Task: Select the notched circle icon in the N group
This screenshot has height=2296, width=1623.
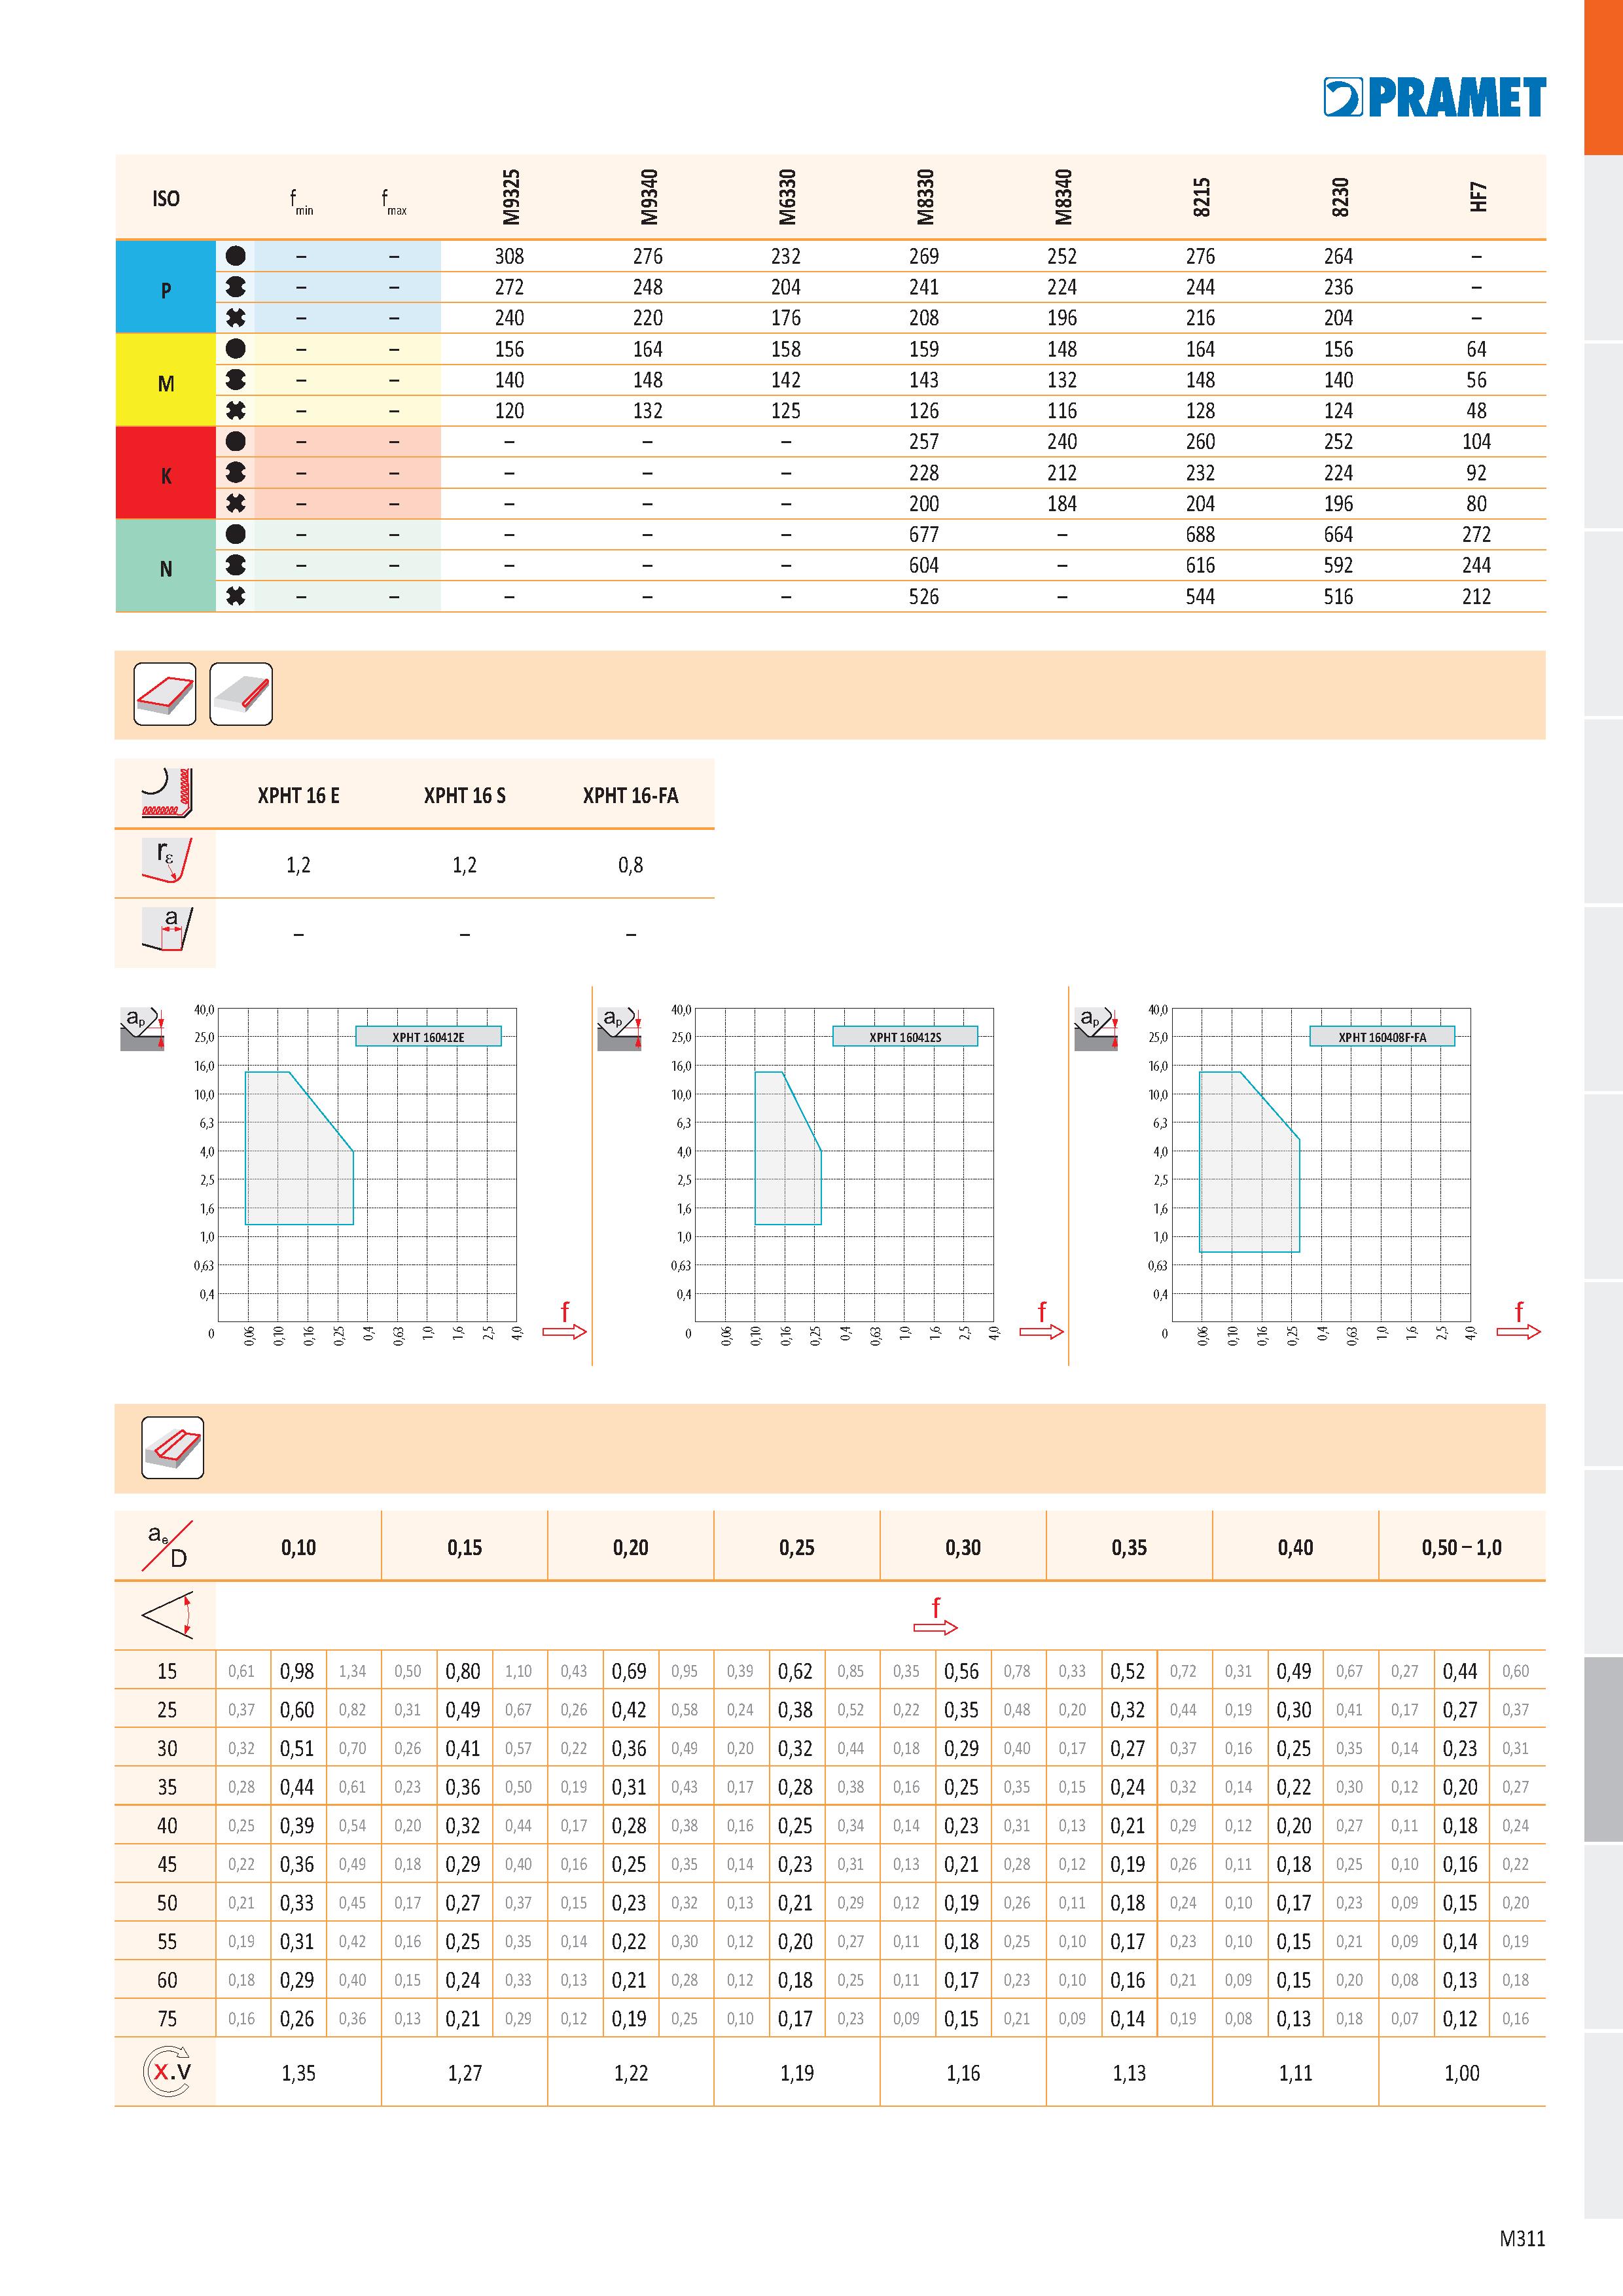Action: (236, 565)
